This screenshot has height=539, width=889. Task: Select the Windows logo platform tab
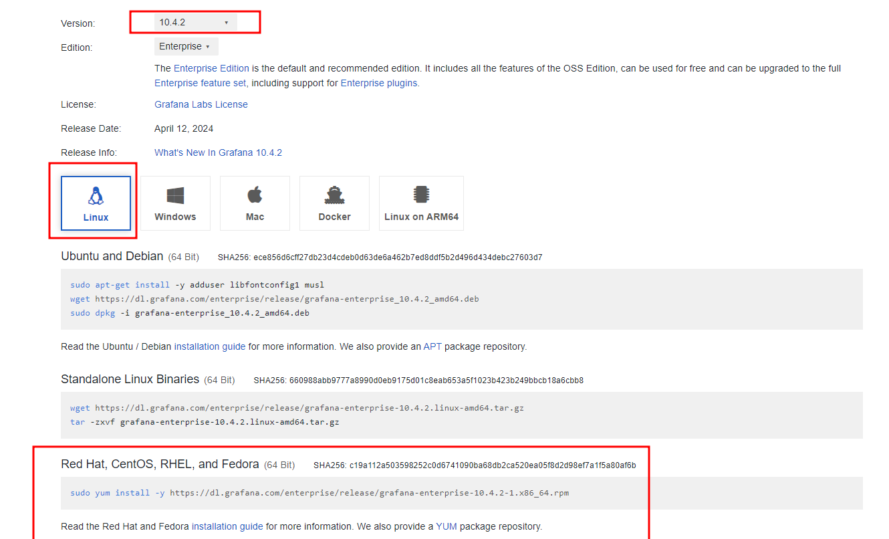coord(175,203)
